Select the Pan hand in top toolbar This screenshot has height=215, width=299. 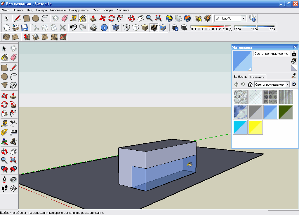click(x=140, y=18)
